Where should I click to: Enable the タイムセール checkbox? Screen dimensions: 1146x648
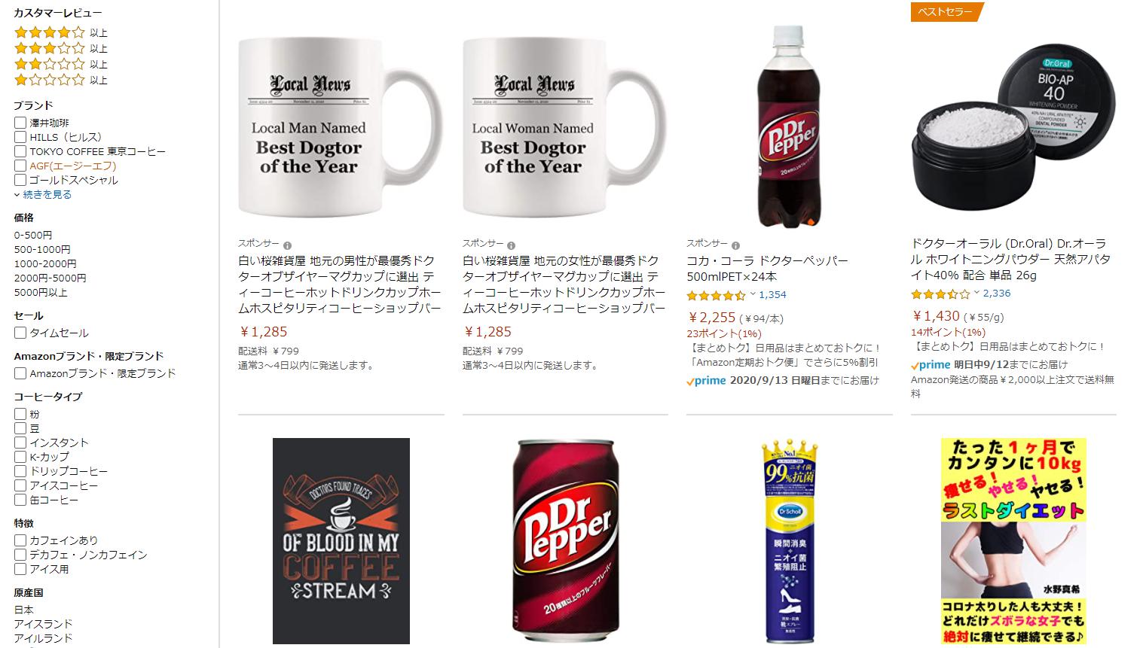pos(20,333)
